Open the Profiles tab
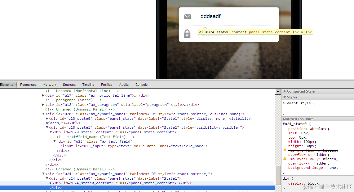This screenshot has width=354, height=192. [x=107, y=85]
